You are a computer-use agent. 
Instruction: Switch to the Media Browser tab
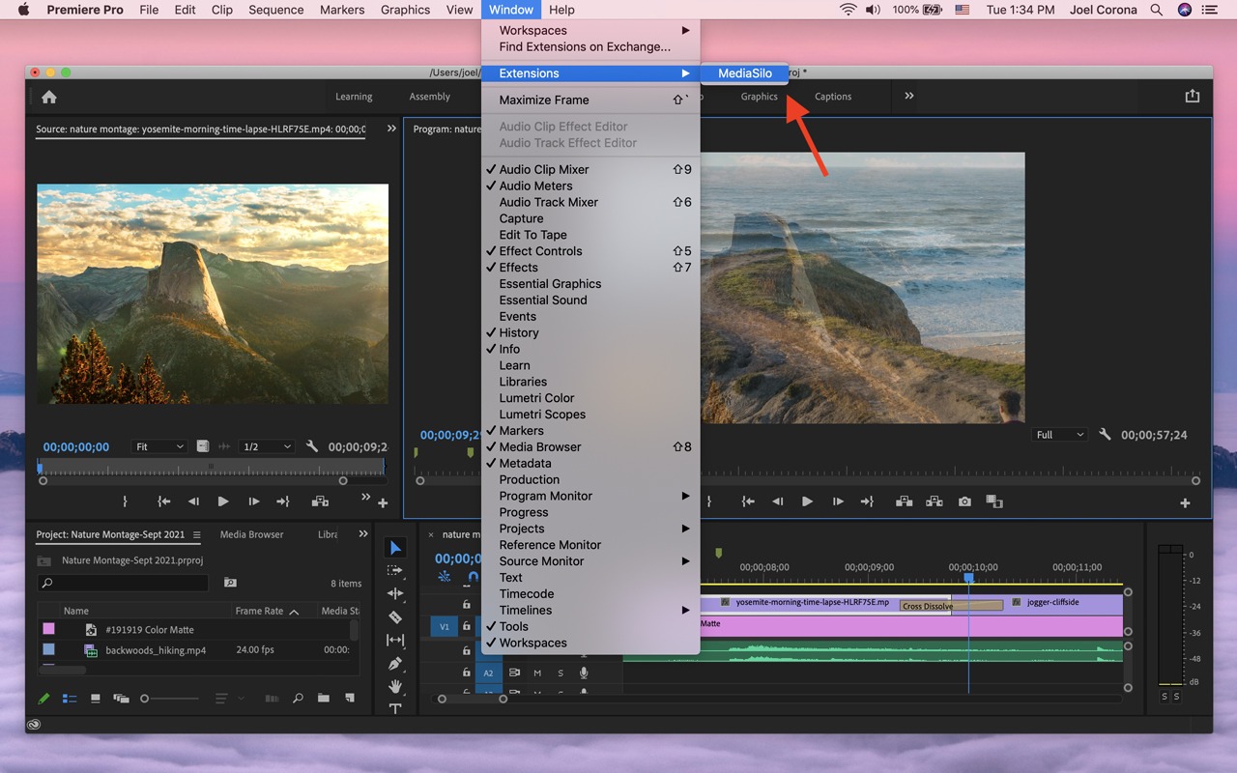(x=251, y=534)
